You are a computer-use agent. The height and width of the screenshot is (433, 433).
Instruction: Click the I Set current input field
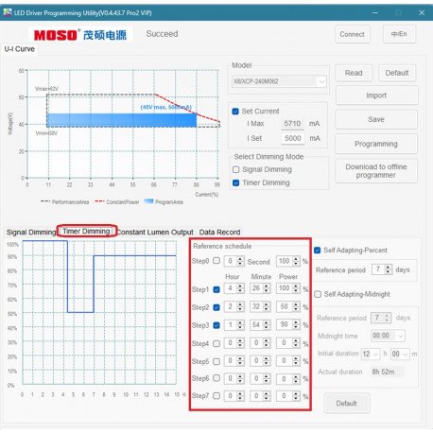coord(293,138)
